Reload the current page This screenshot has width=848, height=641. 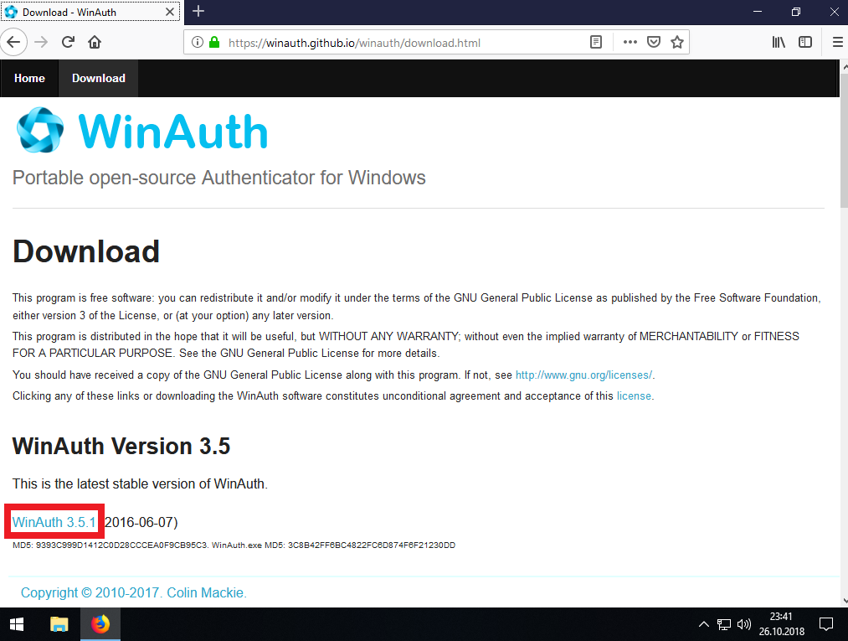(68, 42)
